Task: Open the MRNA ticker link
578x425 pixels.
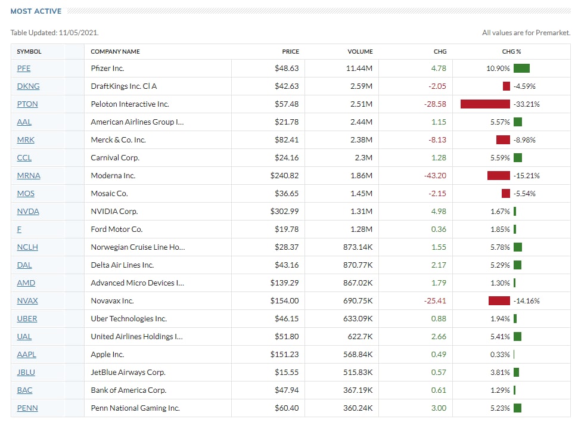Action: (x=29, y=175)
